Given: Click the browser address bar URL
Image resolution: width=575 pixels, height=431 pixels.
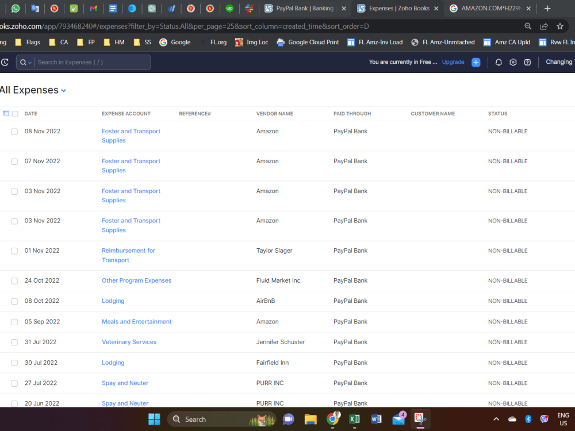Looking at the screenshot, I should pos(183,26).
